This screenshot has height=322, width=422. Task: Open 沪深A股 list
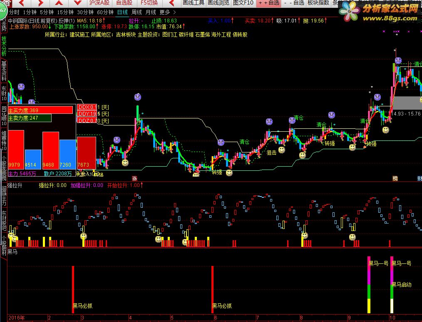pyautogui.click(x=99, y=2)
